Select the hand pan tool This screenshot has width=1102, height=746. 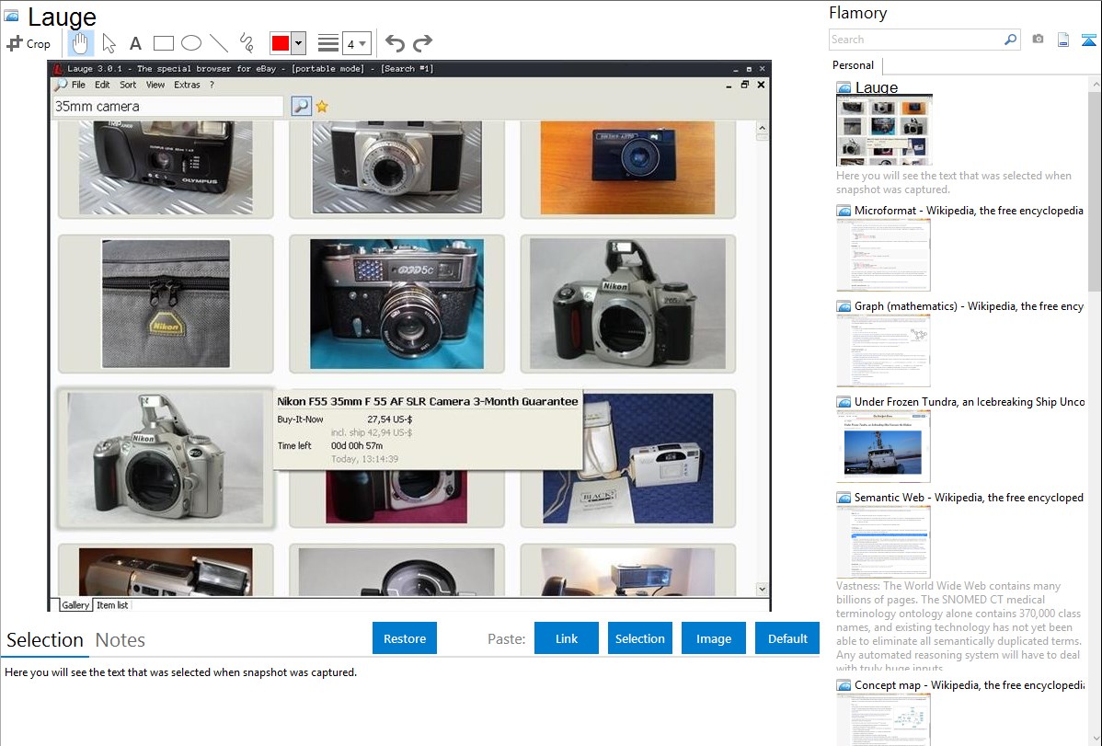pyautogui.click(x=80, y=43)
